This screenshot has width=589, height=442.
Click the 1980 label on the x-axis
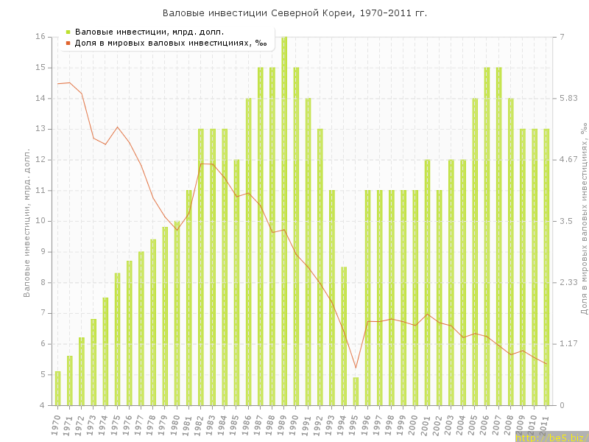(175, 425)
